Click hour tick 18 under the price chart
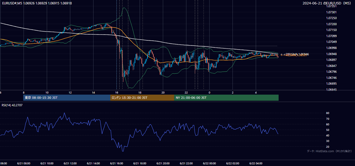This screenshot has width=355, height=166. pos(140,92)
